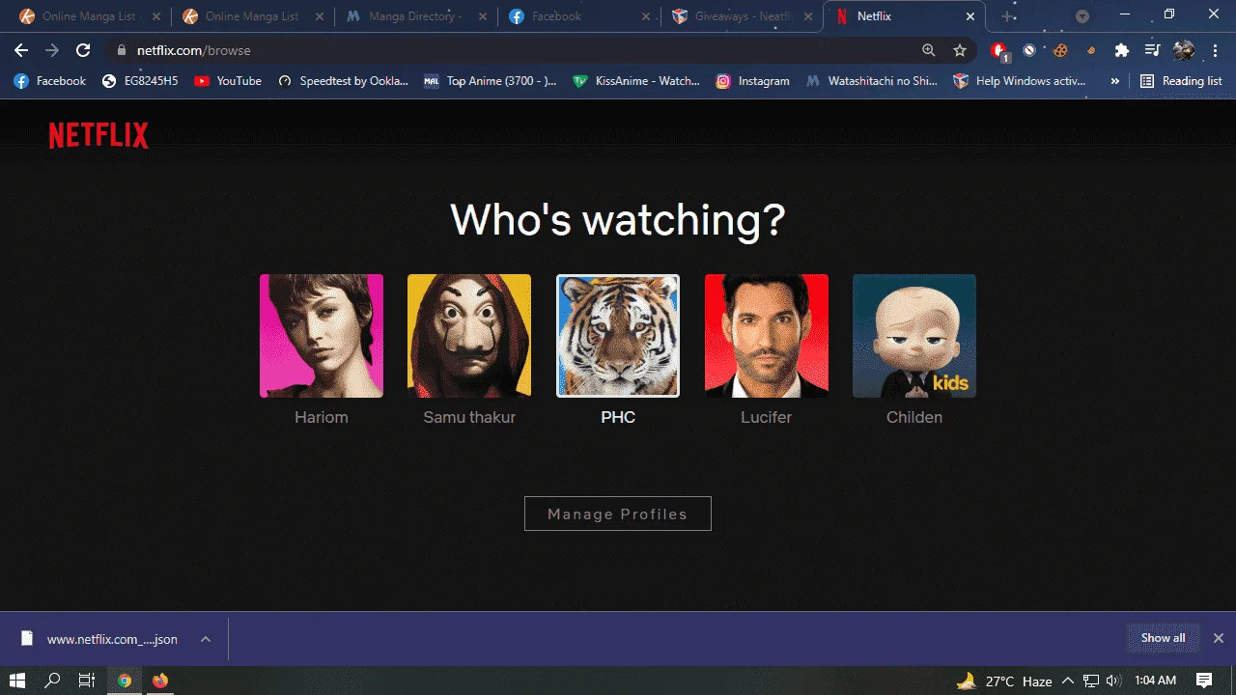Open the volume speaker icon
Screen dimensions: 1236x695
tap(1113, 681)
